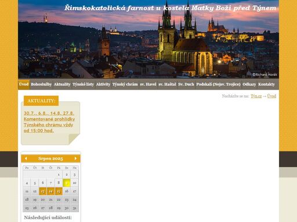Click the Týn.cz breadcrumb link
297x222 pixels.
256,96
